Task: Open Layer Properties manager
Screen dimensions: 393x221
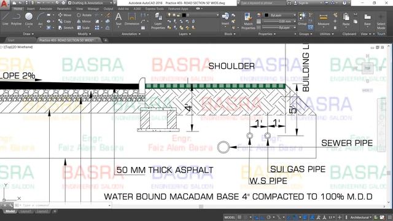Action: coord(158,21)
